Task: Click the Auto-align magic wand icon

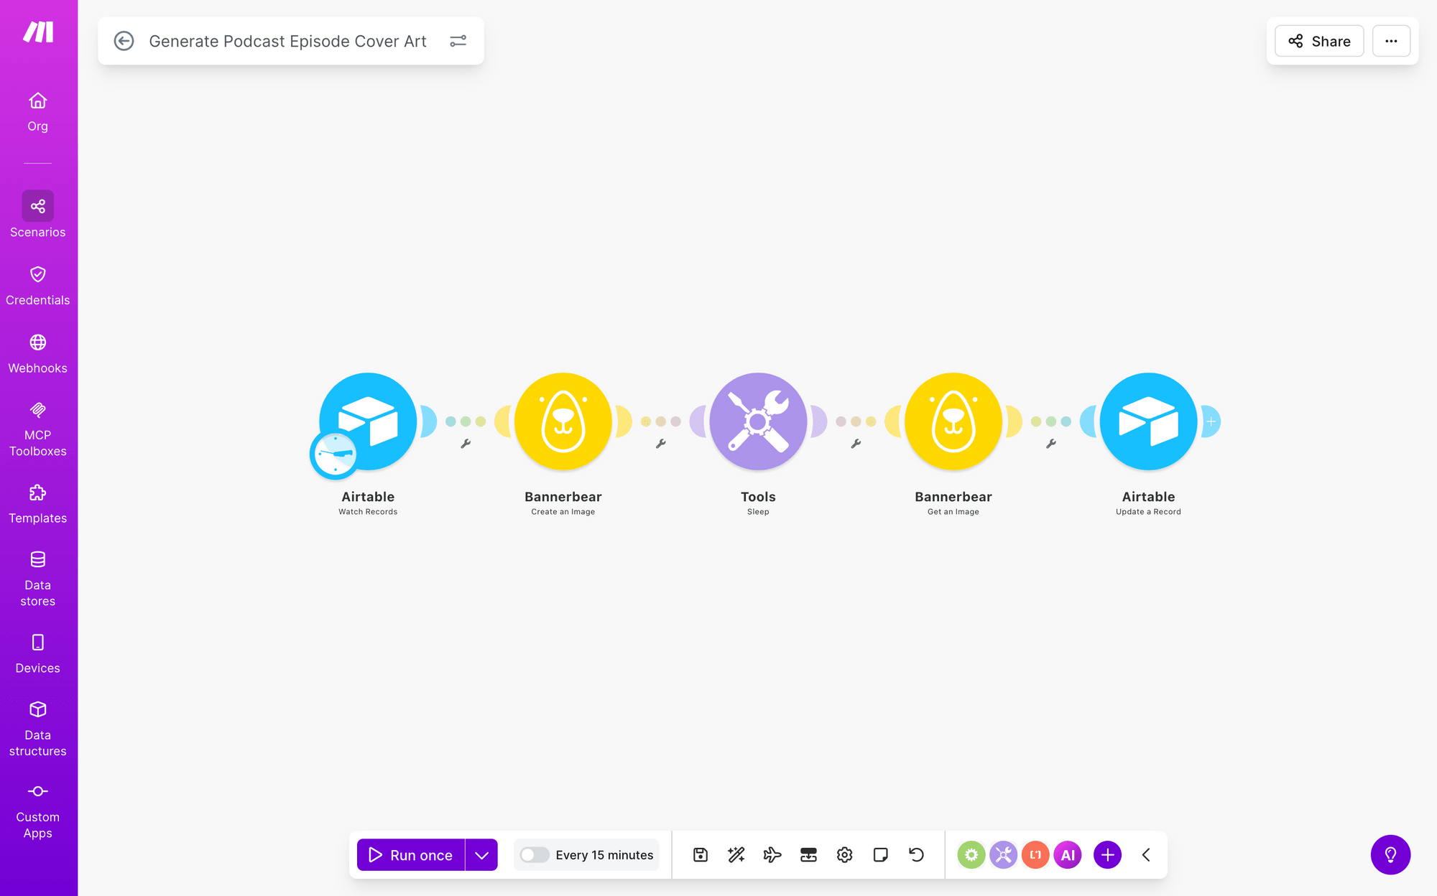Action: (736, 854)
